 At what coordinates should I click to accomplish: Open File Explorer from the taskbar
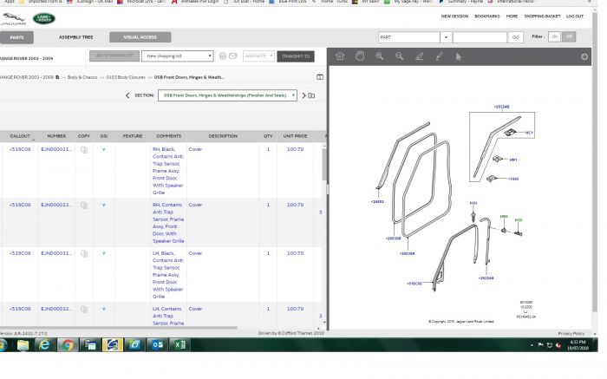point(23,344)
